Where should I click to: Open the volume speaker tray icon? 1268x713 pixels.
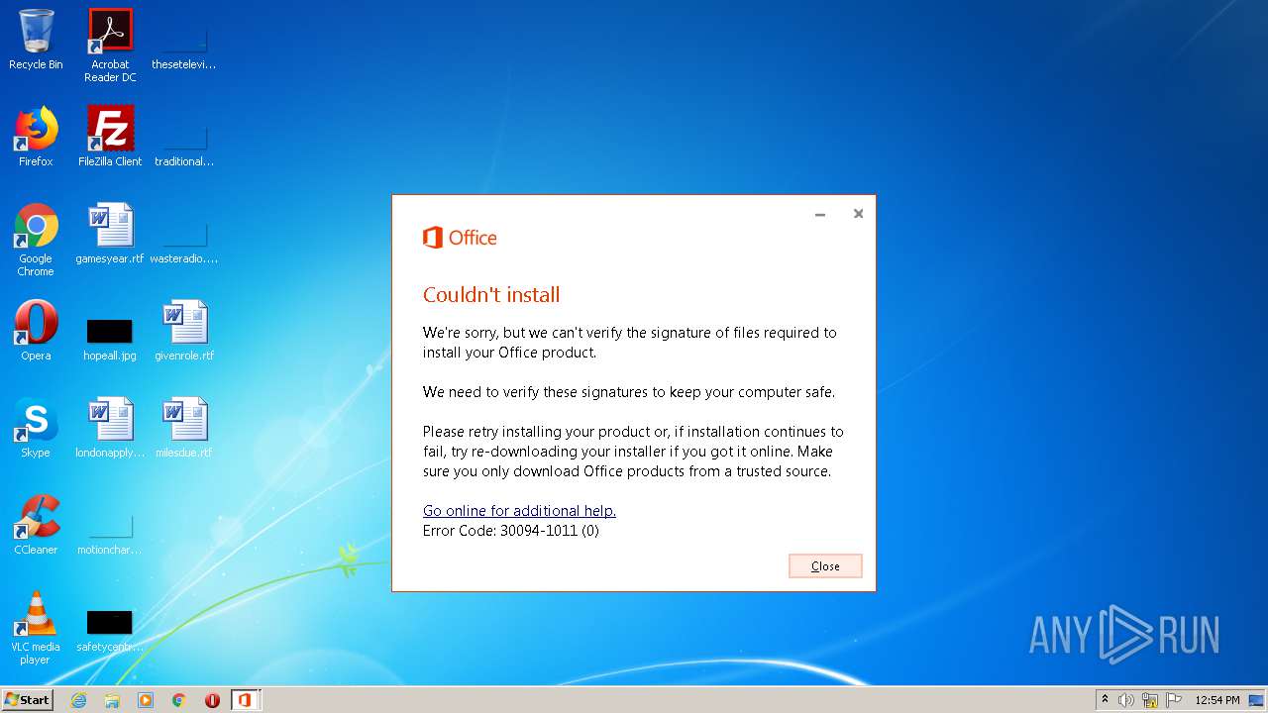1126,700
